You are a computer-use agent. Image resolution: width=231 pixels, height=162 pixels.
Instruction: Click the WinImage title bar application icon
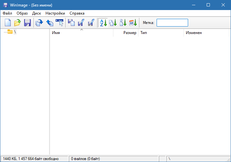(6, 5)
